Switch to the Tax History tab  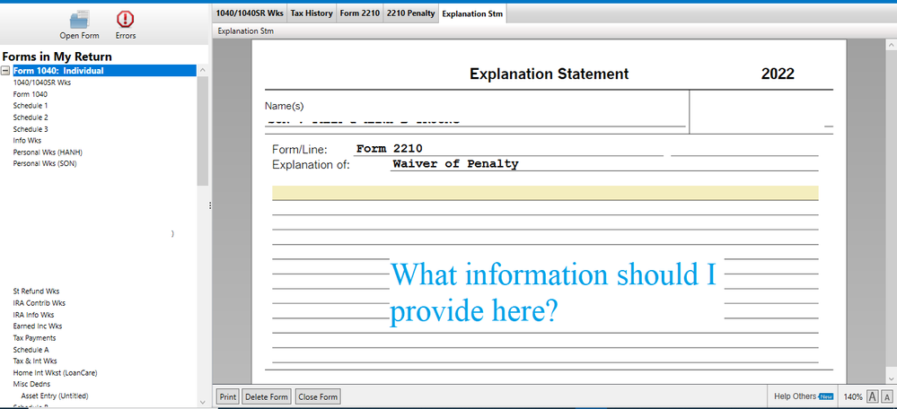pyautogui.click(x=312, y=13)
